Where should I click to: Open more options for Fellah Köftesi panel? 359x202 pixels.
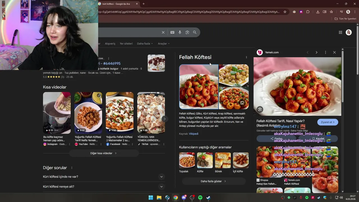point(247,57)
